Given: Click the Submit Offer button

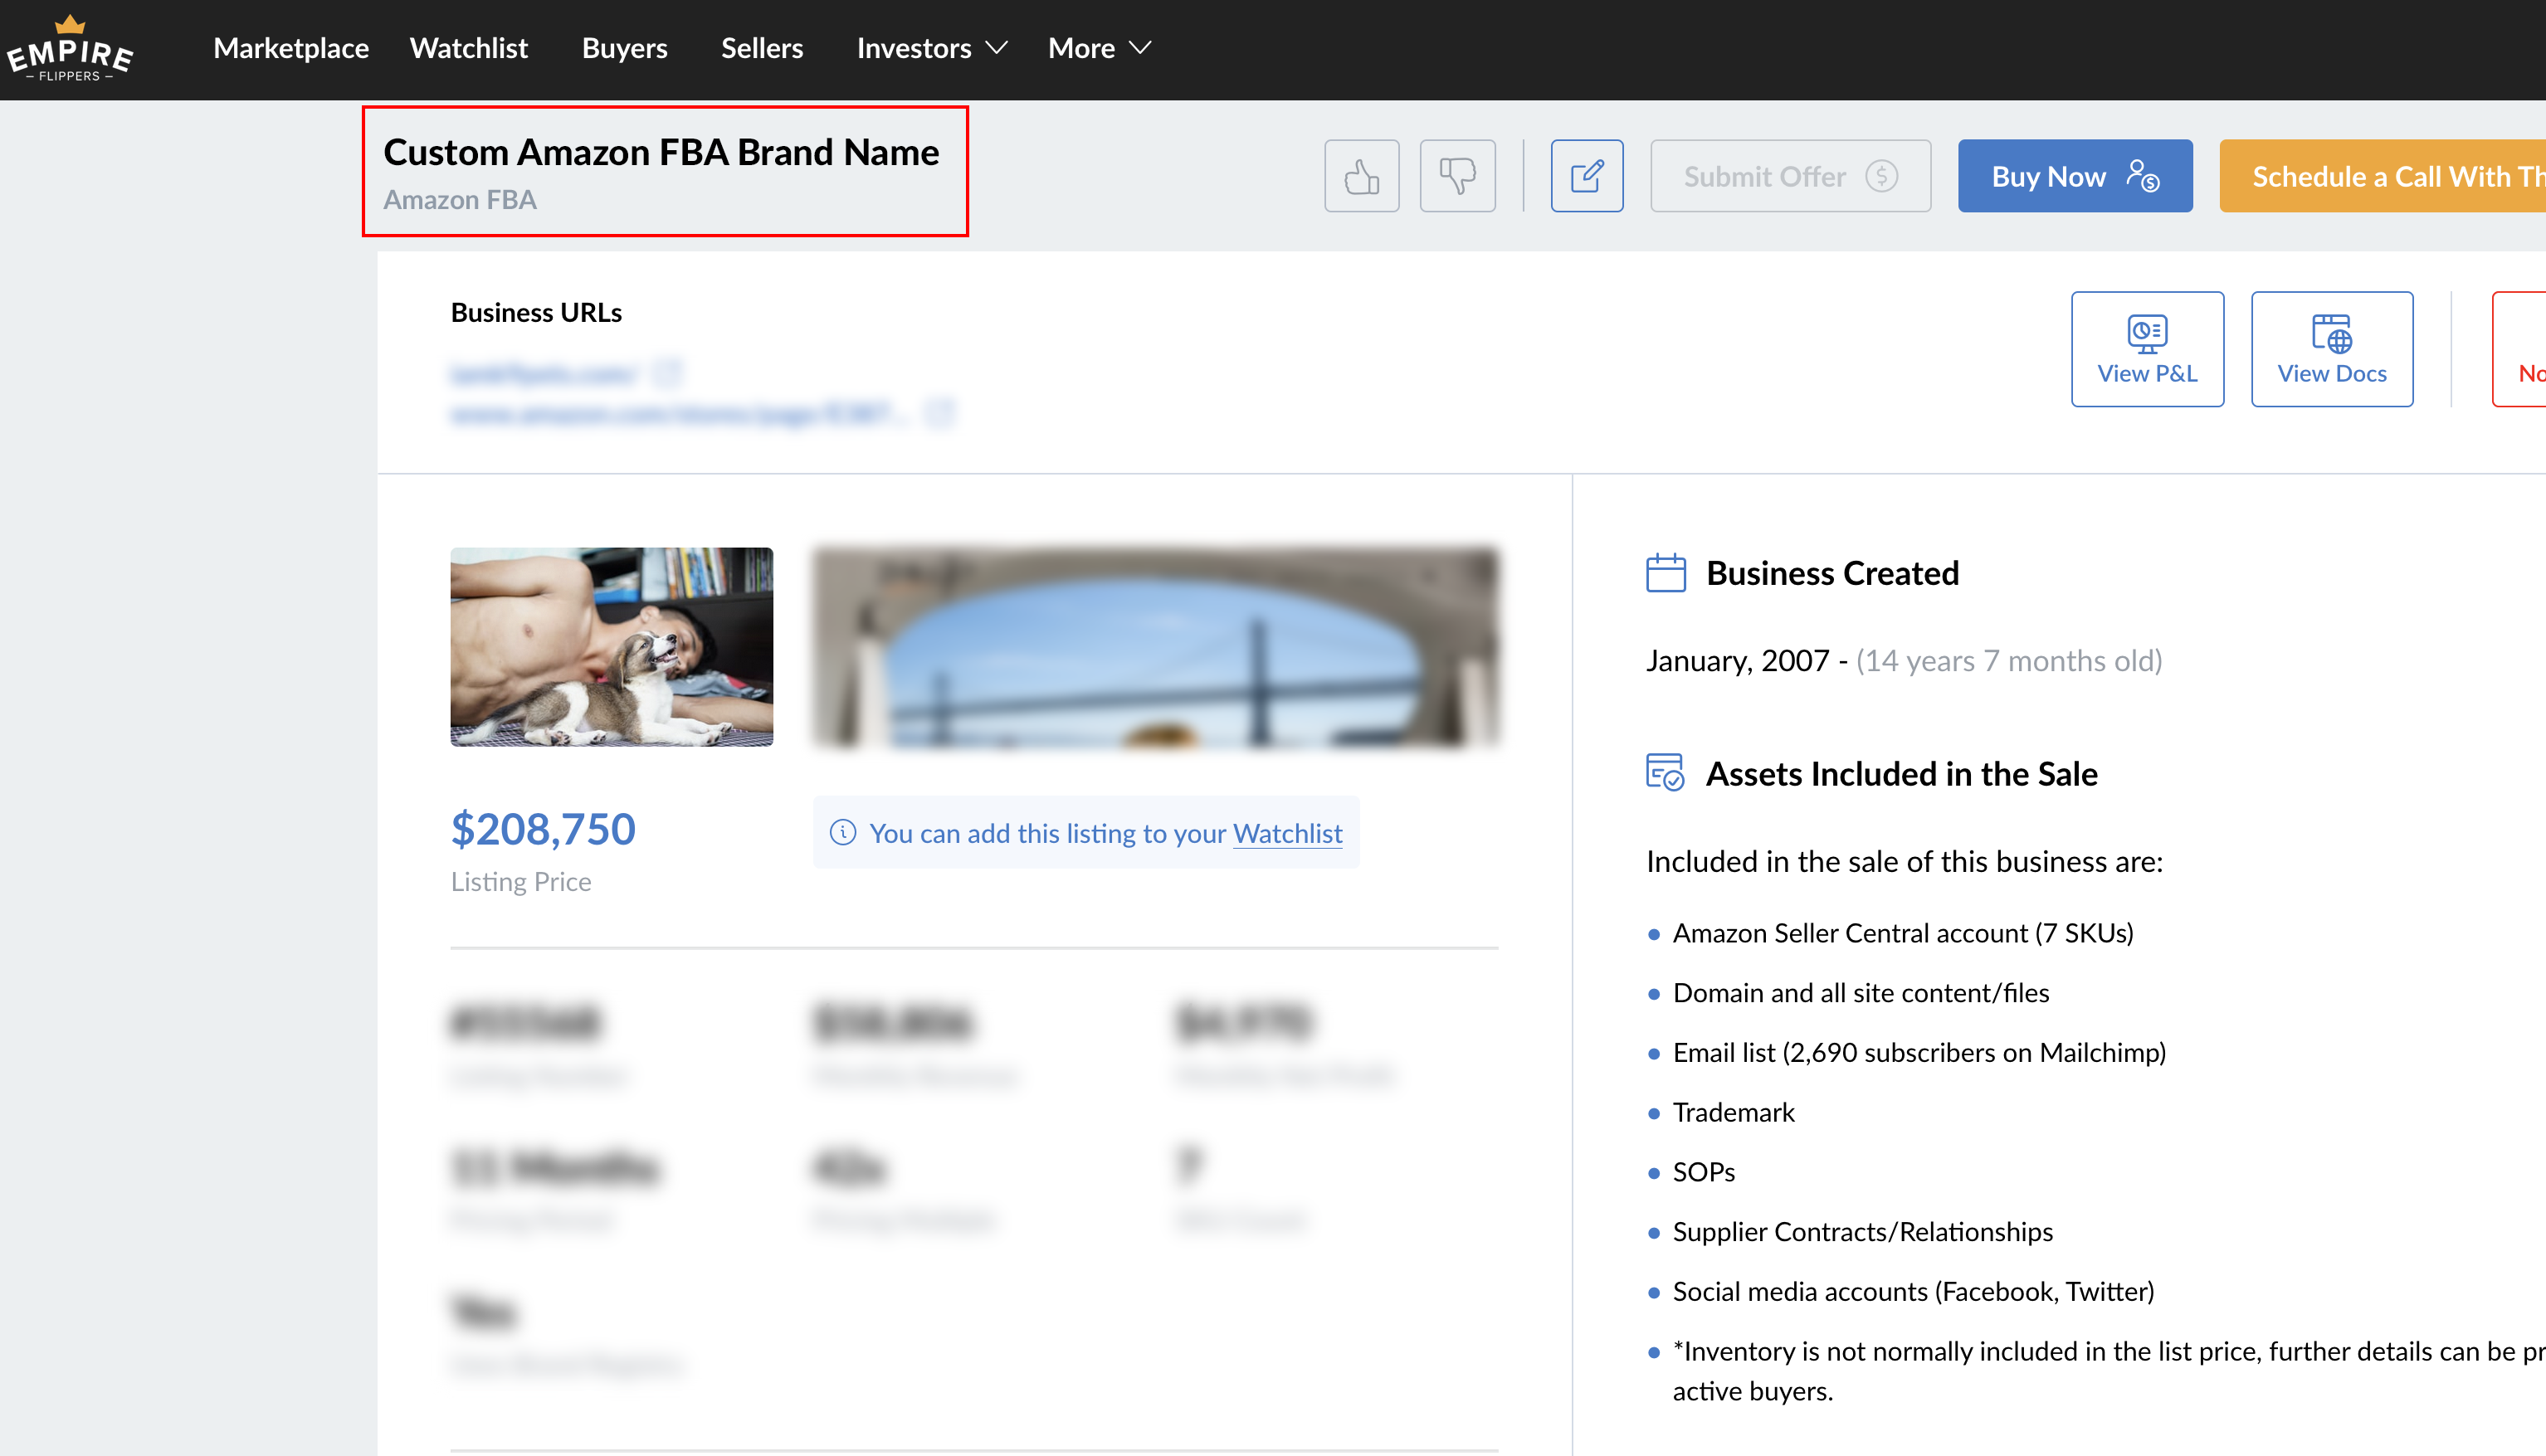Looking at the screenshot, I should [1790, 176].
